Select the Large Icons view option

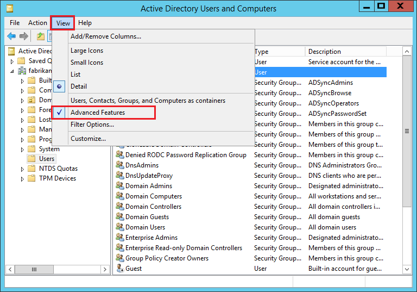[153, 51]
